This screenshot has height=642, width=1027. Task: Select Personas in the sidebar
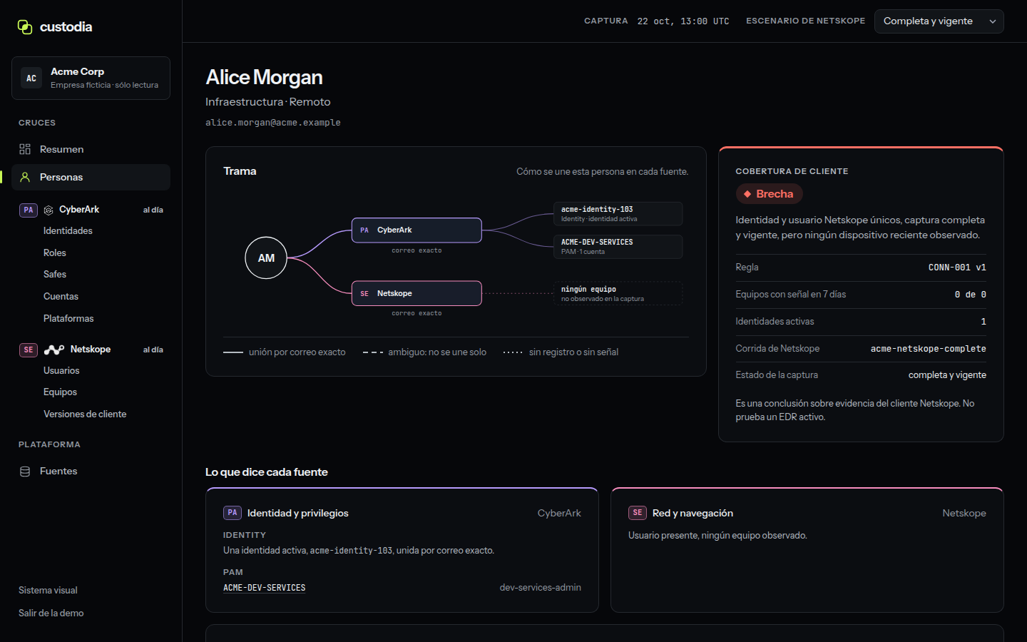(91, 177)
